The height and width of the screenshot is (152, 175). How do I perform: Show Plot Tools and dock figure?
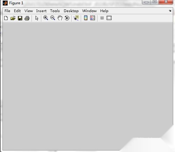tap(109, 18)
